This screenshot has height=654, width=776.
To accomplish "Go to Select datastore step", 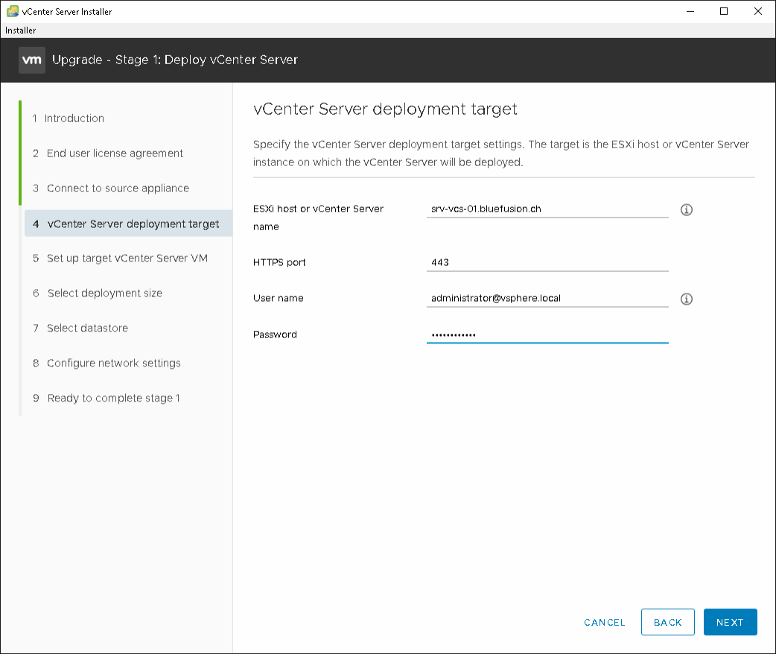I will point(87,328).
